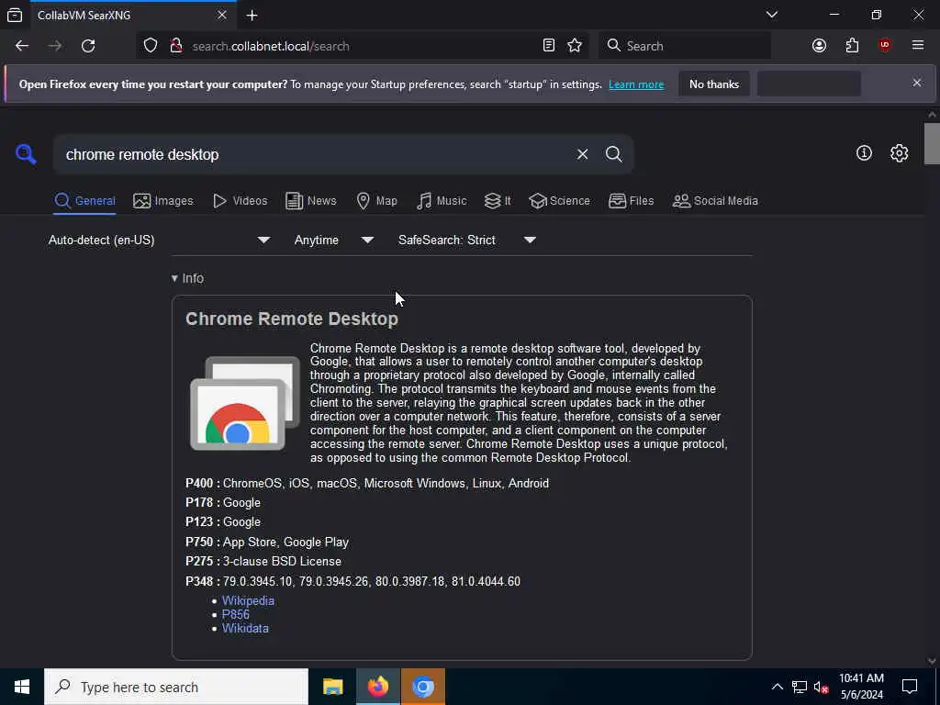The height and width of the screenshot is (705, 940).
Task: Open the P856 link
Action: coord(236,614)
